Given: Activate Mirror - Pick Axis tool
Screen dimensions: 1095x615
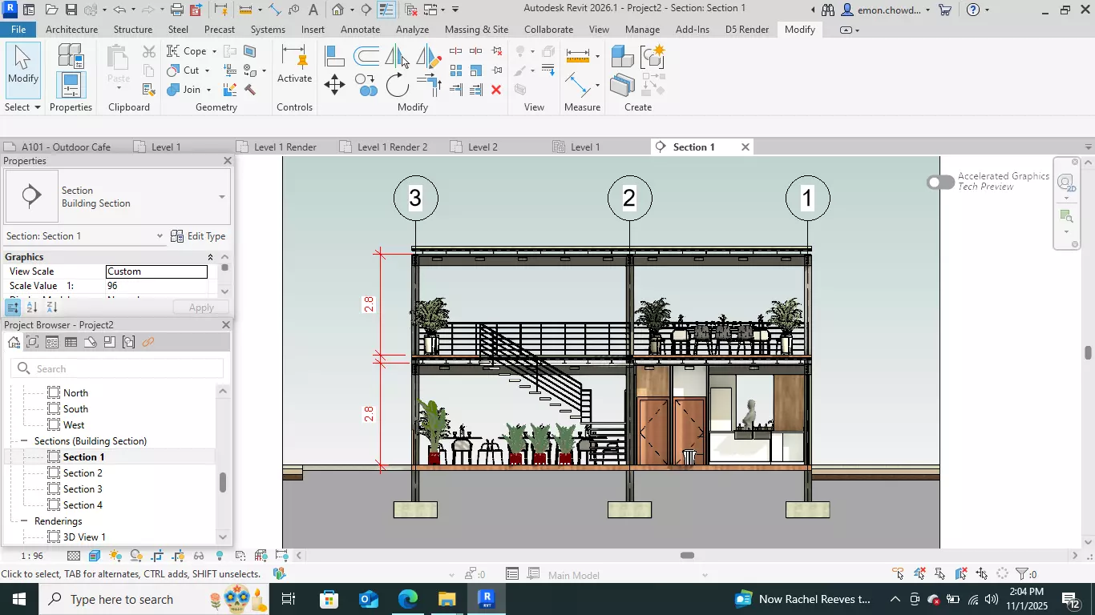Looking at the screenshot, I should click(397, 55).
